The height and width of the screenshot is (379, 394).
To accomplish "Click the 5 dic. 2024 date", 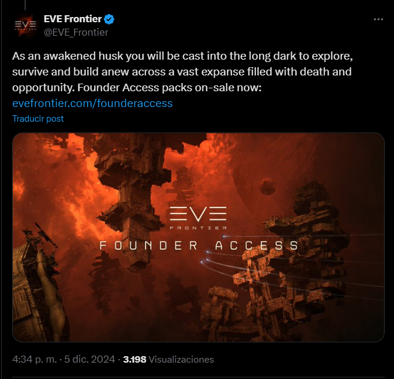I will (x=89, y=359).
